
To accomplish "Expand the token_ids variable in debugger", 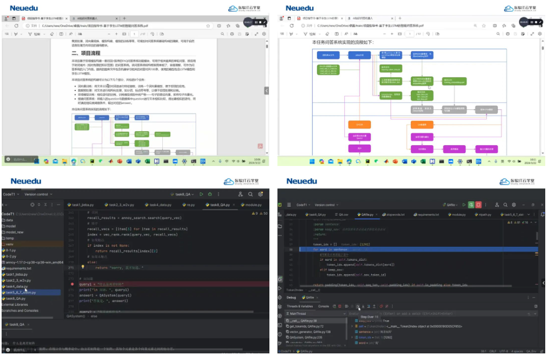I will [352, 337].
